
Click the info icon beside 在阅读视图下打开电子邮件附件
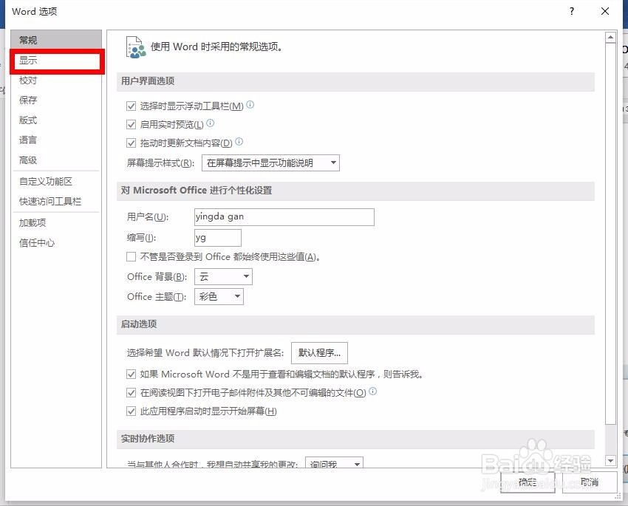click(372, 392)
